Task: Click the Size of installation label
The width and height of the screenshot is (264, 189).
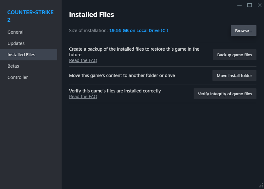Action: pos(87,30)
